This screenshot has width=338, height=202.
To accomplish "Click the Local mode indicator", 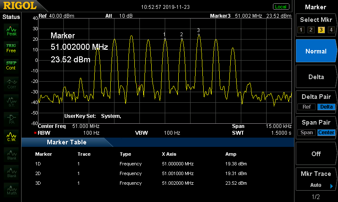I will point(281,7).
